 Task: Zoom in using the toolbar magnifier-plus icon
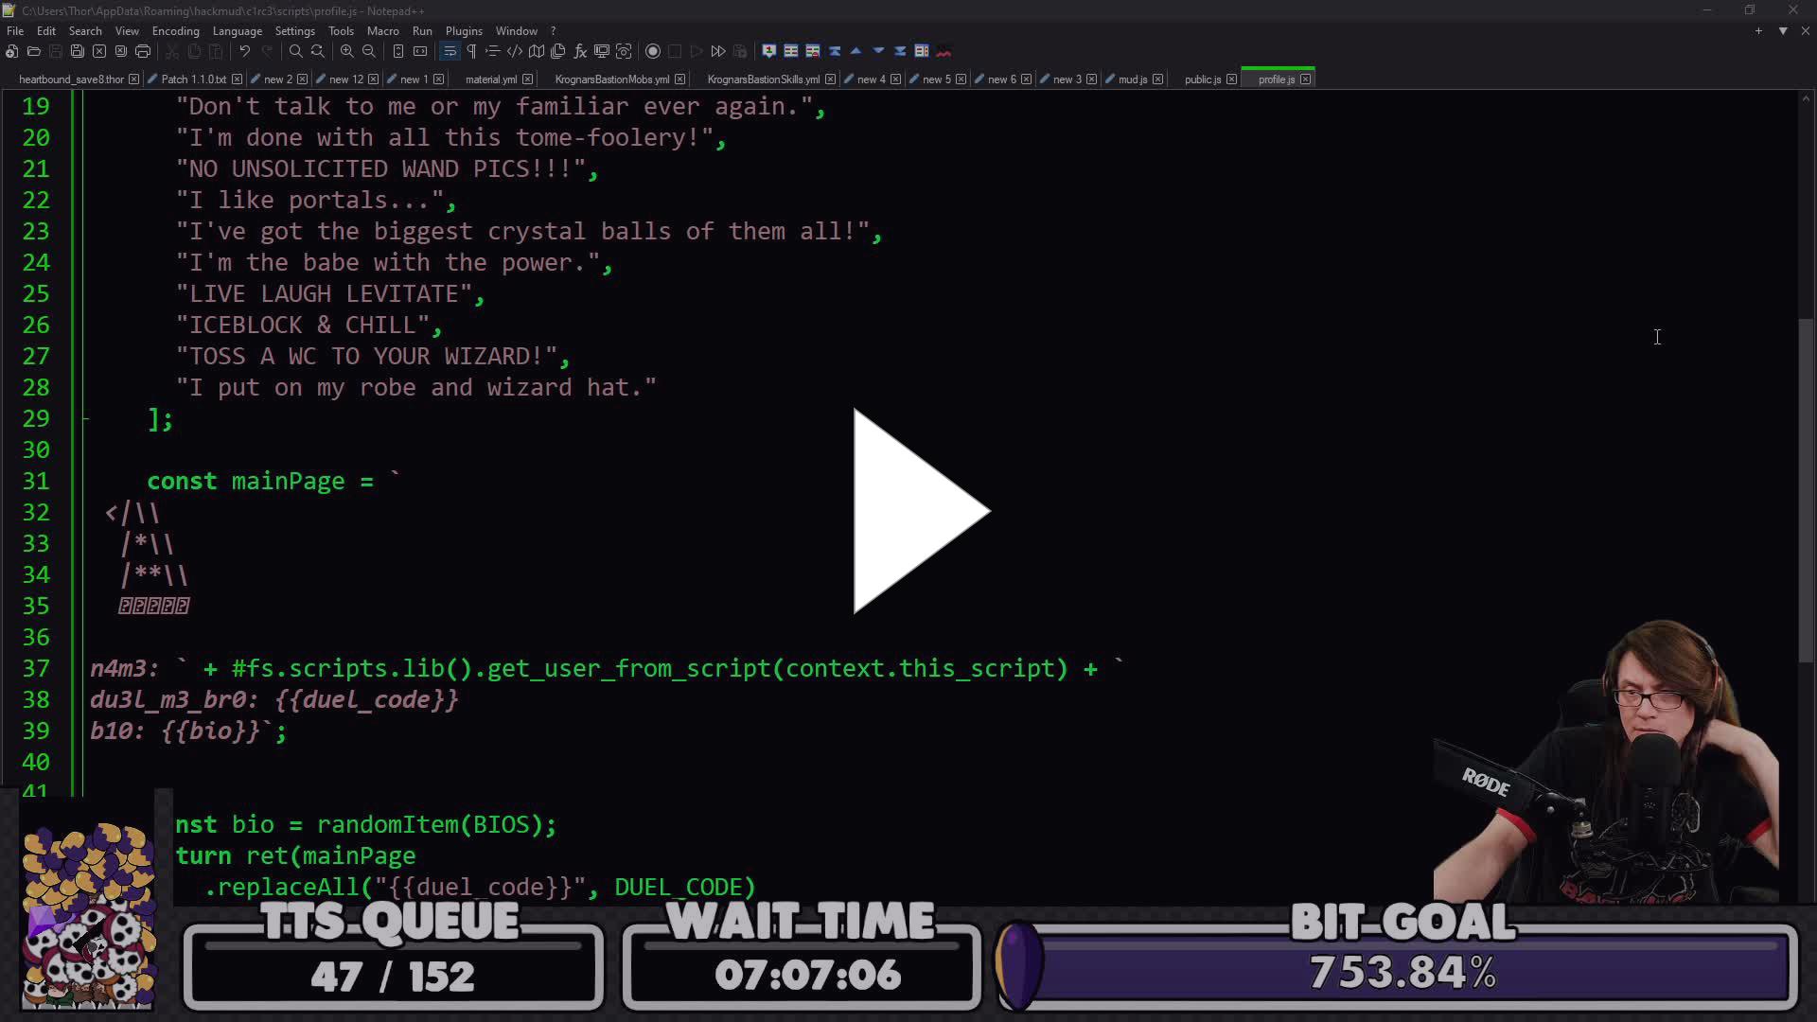click(346, 51)
